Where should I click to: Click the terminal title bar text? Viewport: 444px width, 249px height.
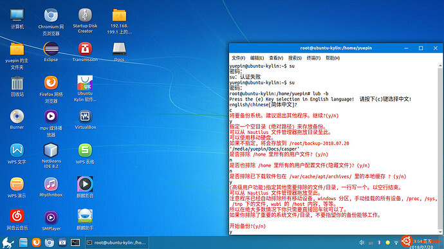coord(336,48)
